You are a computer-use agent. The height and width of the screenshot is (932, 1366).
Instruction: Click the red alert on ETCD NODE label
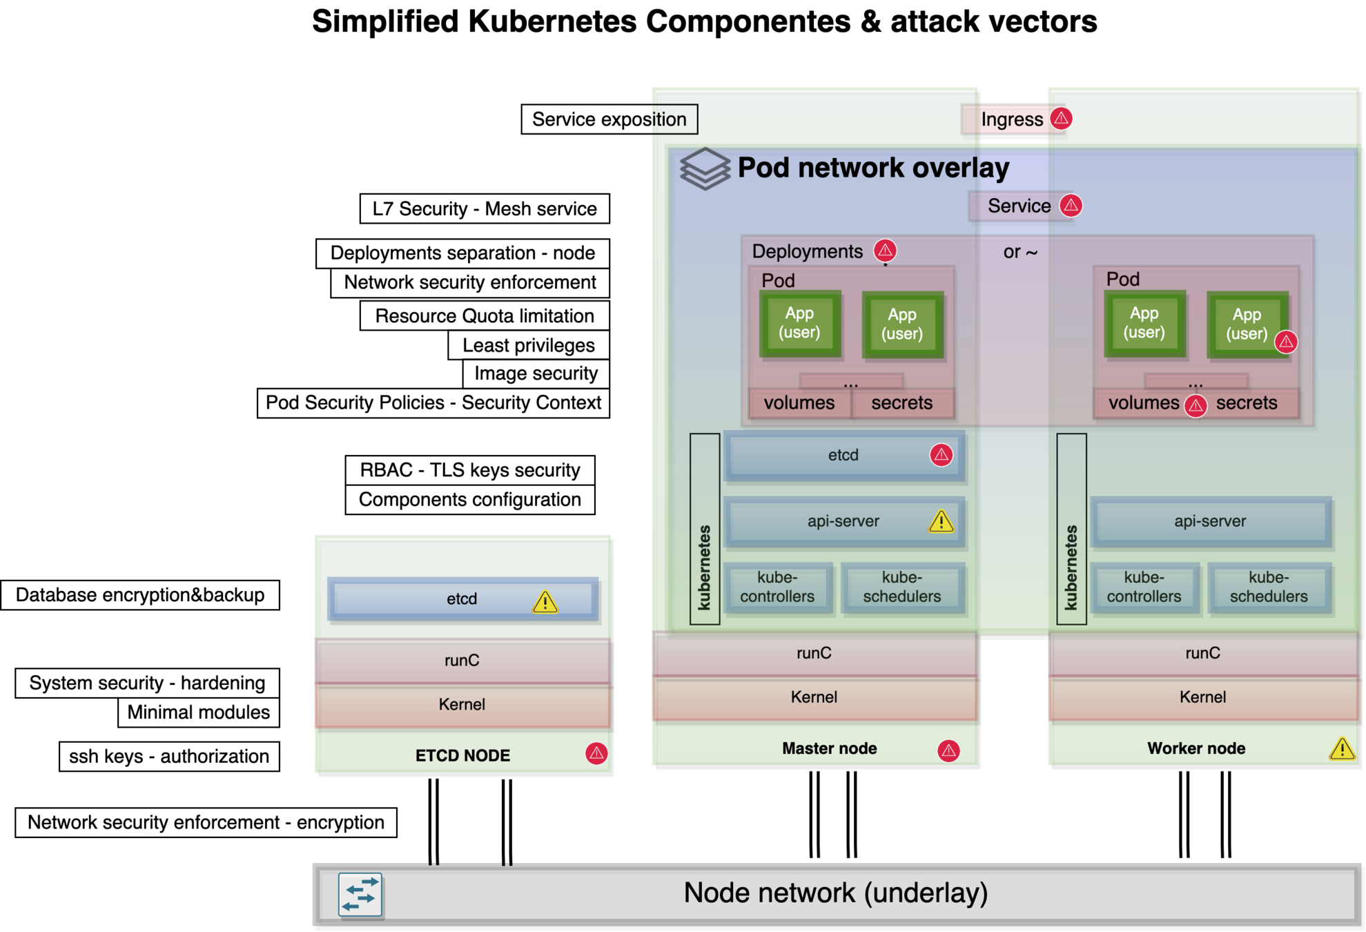coord(596,753)
